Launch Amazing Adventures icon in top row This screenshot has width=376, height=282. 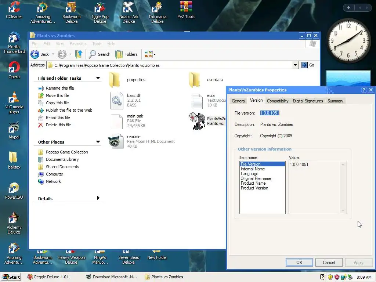click(43, 12)
